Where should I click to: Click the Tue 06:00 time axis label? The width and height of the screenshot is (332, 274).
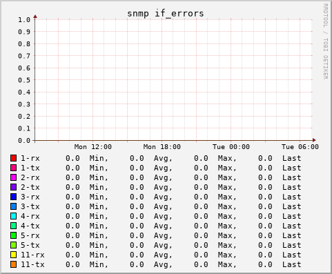pos(300,147)
